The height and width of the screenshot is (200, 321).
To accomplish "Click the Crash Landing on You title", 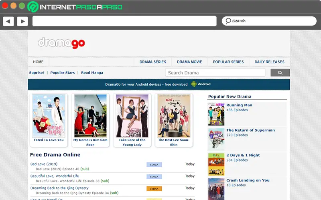I will pos(248,180).
